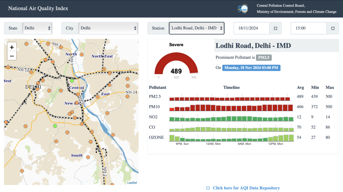Open the date picker calendar icon
Image resolution: width=343 pixels, height=192 pixels.
[276, 28]
